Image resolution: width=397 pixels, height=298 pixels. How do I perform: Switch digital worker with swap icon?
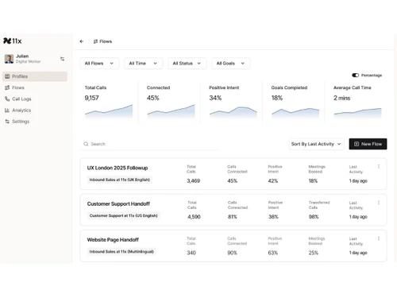[62, 59]
